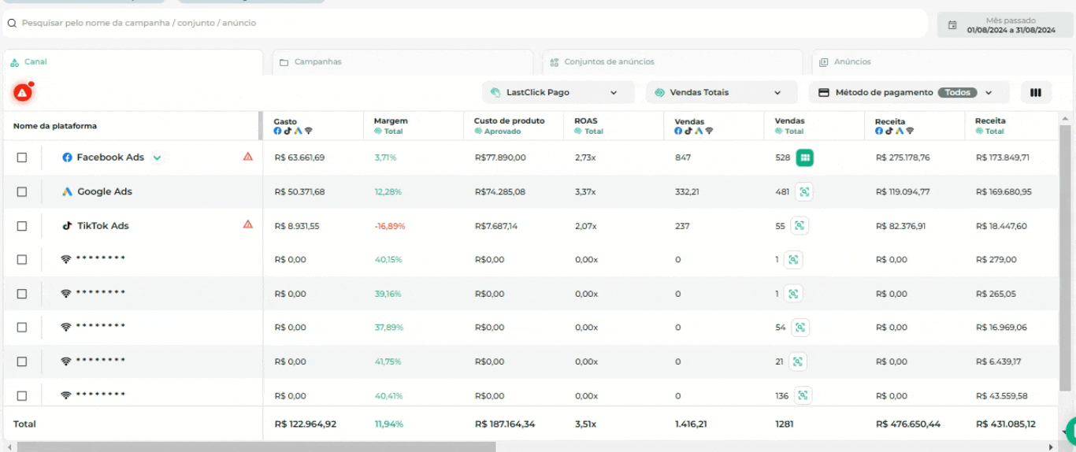Switch to the Campanhas tab

point(402,62)
